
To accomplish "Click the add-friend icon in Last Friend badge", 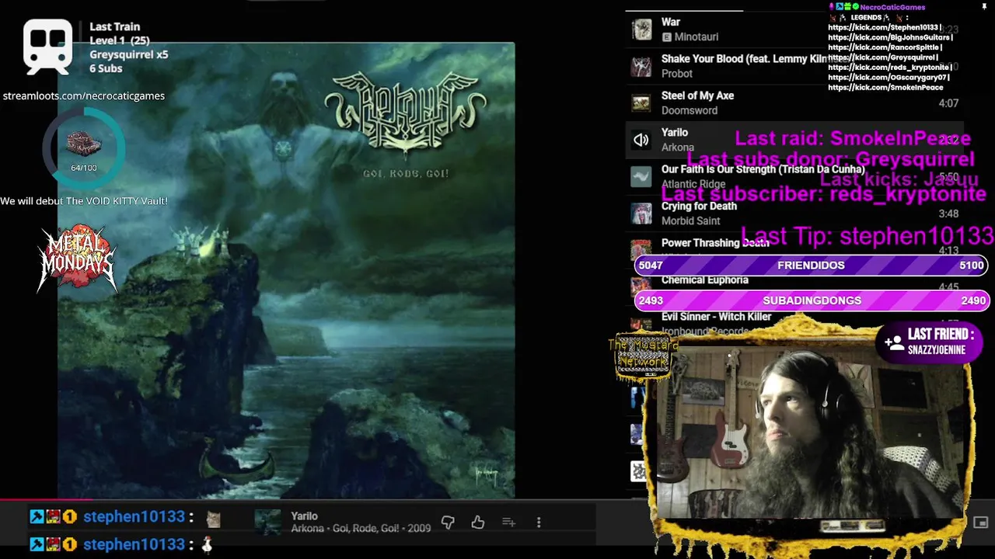I will [894, 342].
